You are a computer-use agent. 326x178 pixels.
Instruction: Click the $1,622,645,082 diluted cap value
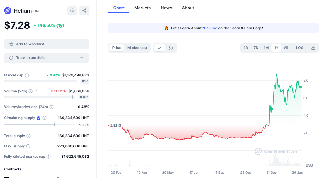[x=75, y=156]
